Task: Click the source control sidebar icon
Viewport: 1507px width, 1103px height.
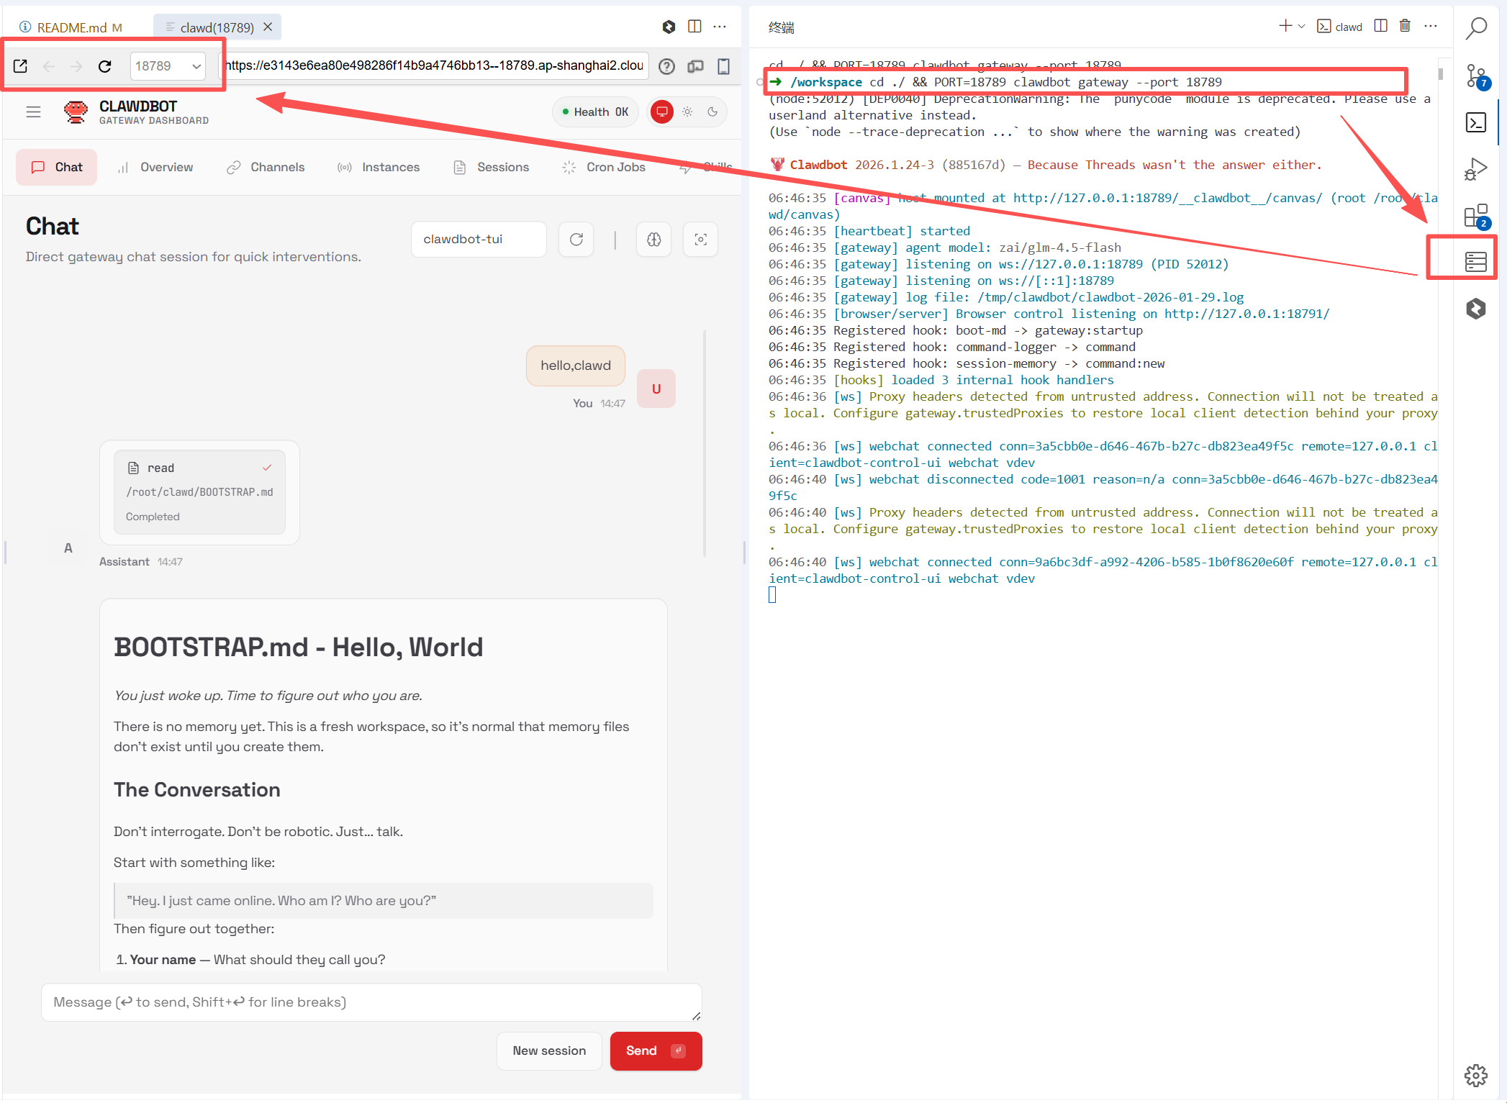Action: (x=1475, y=75)
